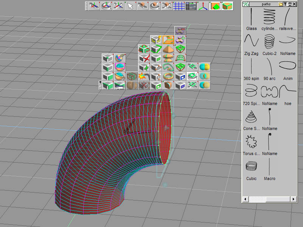
Task: Select the Object Move axes tool
Action: (x=94, y=6)
